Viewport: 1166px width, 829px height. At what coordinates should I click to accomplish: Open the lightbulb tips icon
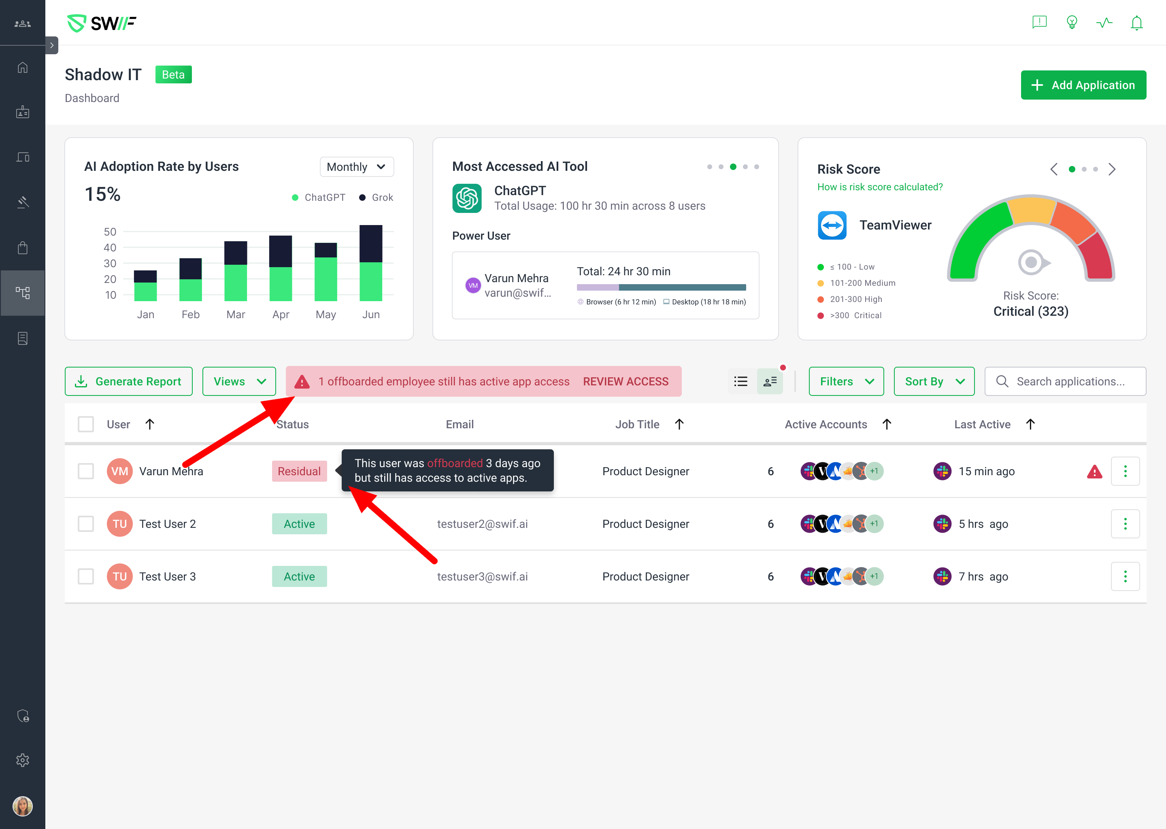coord(1072,23)
